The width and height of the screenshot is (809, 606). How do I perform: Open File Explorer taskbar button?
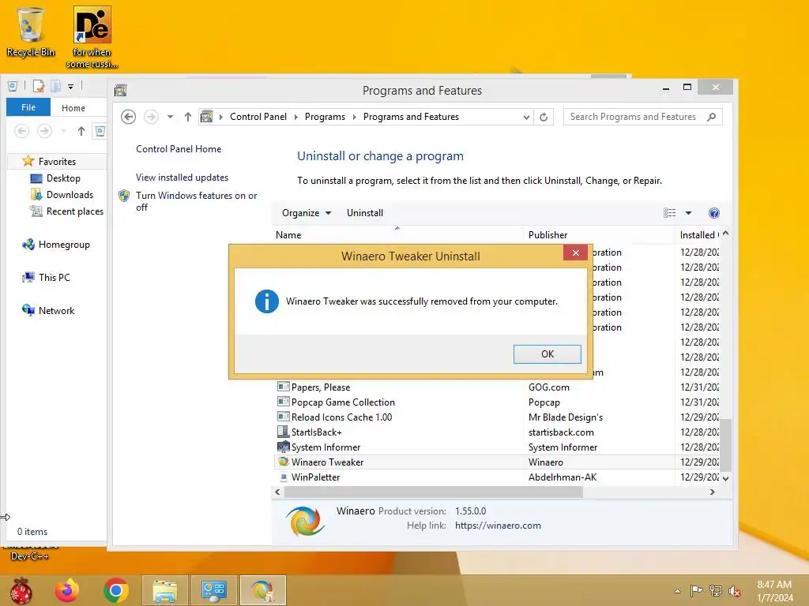point(164,590)
